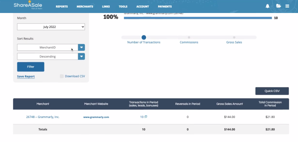The height and width of the screenshot is (142, 298).
Task: Click the $144.00 value in Totals row
Action: click(230, 129)
